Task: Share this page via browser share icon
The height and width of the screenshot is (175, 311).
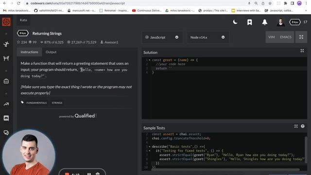Action: coord(263,3)
